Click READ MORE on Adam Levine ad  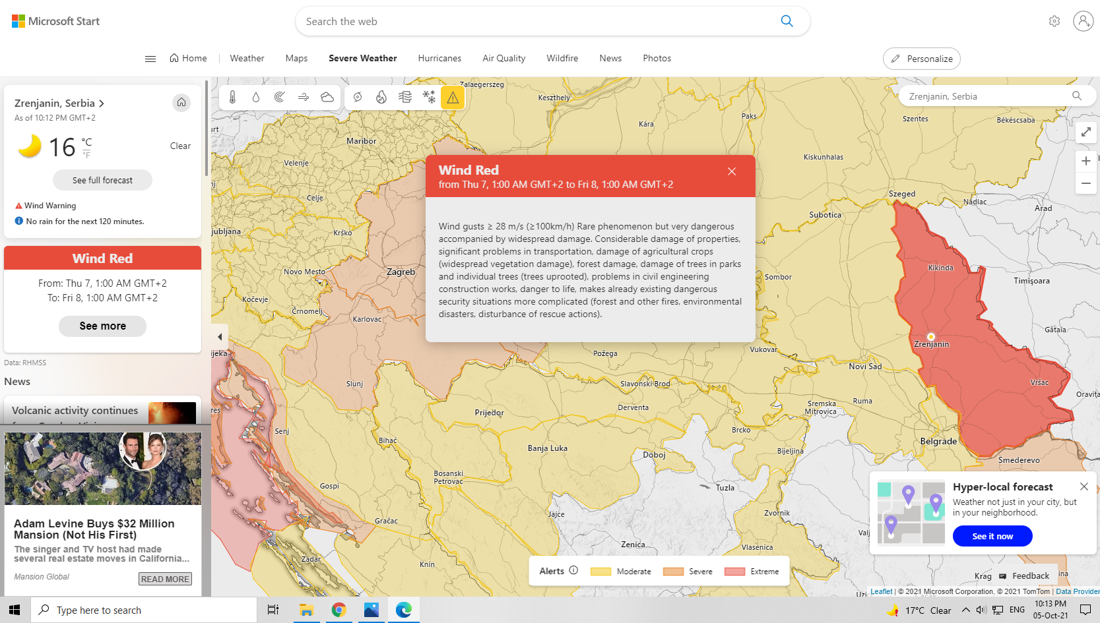[x=165, y=579]
